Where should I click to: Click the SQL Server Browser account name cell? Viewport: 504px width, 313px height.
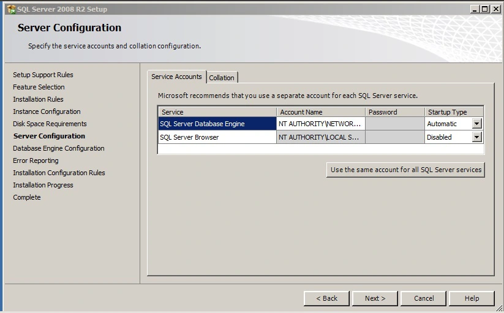pos(320,137)
